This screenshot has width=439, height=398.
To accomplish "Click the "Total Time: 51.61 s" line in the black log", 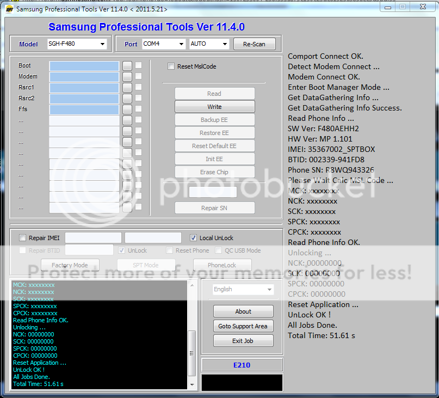I will coord(39,384).
